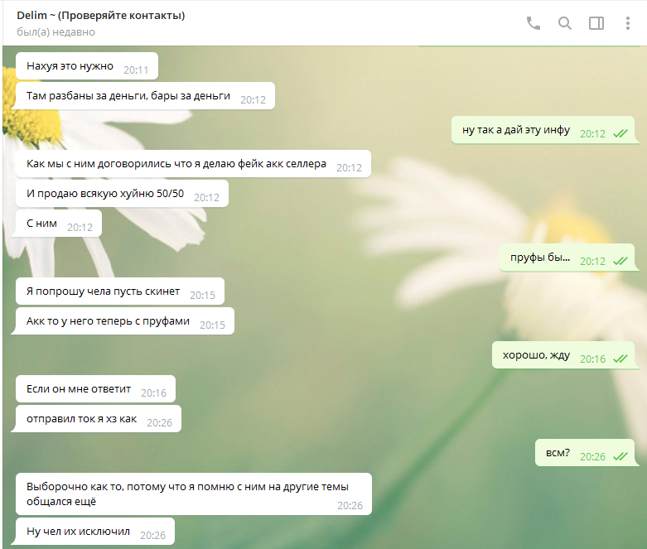Click double checkmark on "хорошо, жду" message
The height and width of the screenshot is (549, 647).
620,359
